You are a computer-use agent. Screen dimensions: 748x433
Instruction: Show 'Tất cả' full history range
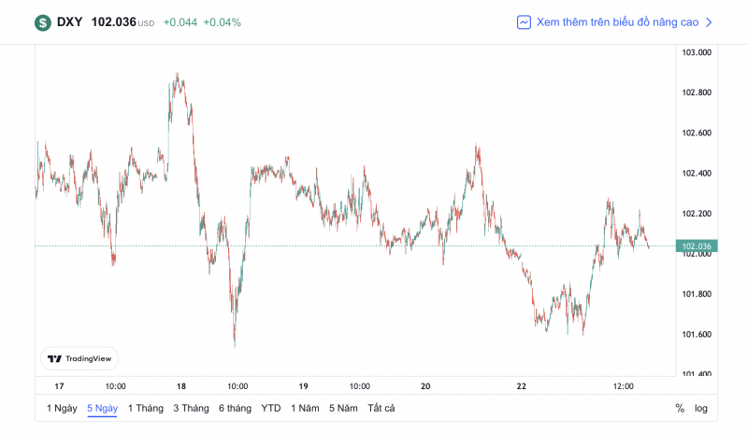click(x=381, y=408)
